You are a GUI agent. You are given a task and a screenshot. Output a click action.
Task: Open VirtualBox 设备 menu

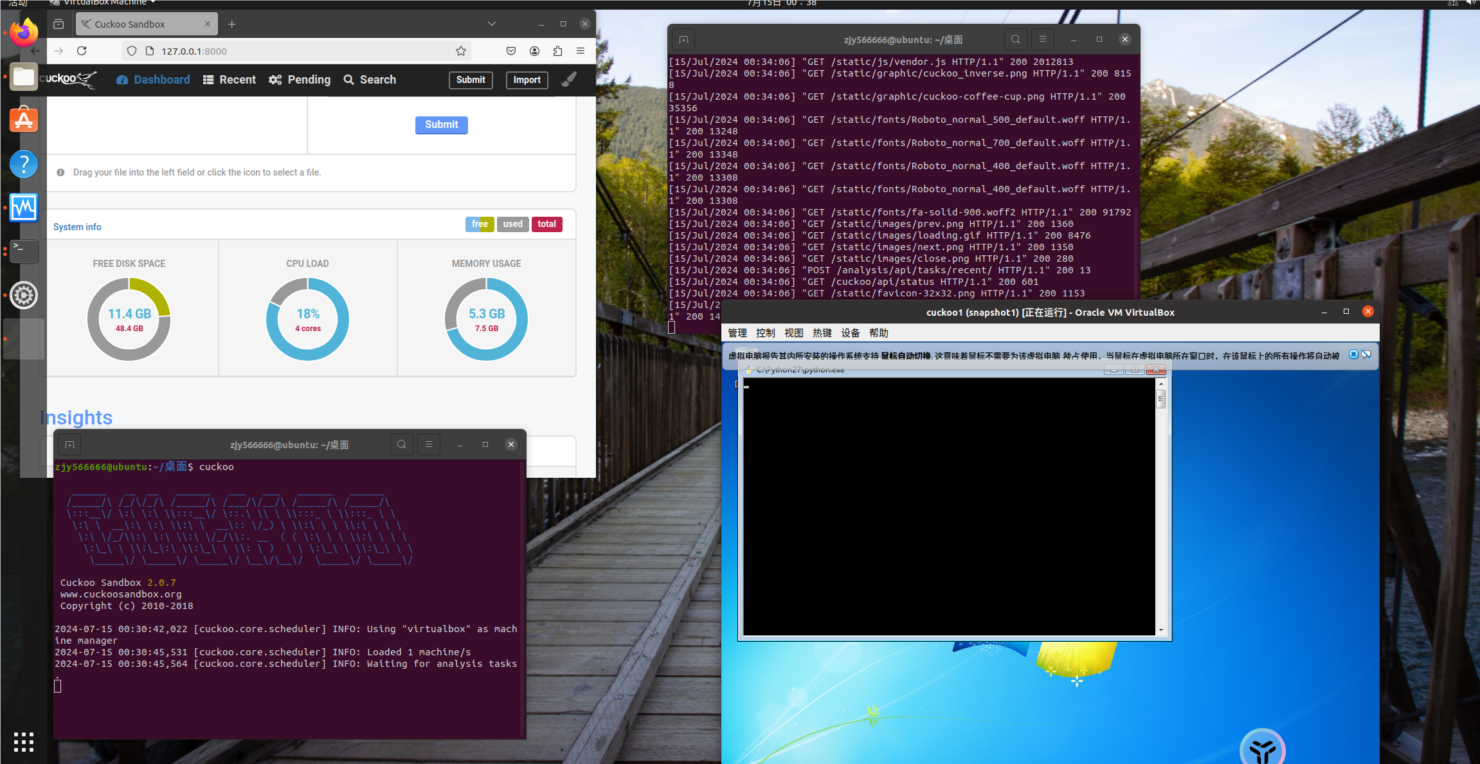pyautogui.click(x=851, y=332)
